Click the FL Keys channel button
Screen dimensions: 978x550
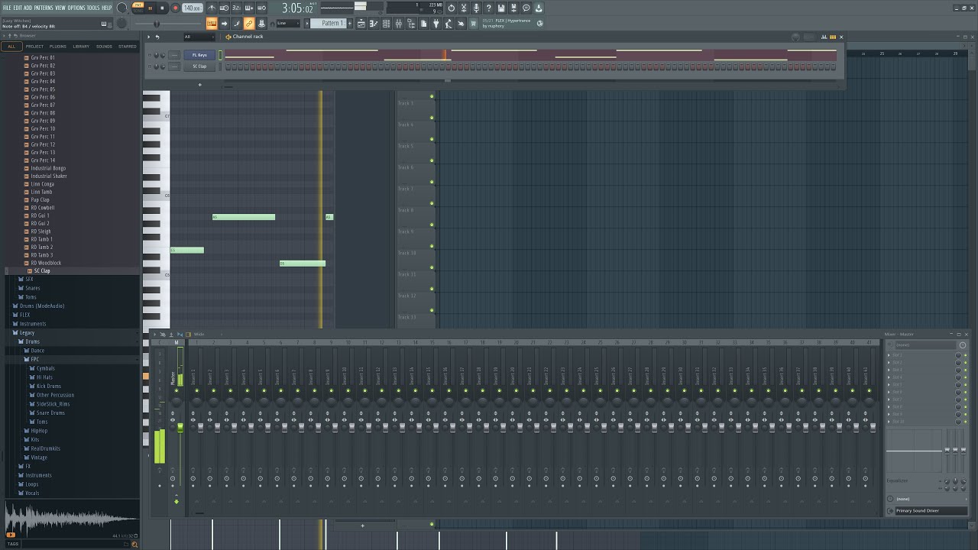click(199, 55)
